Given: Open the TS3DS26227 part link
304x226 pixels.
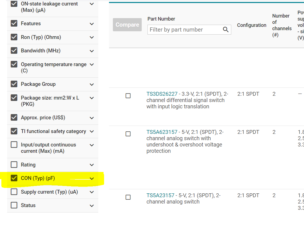Looking at the screenshot, I should pos(162,94).
